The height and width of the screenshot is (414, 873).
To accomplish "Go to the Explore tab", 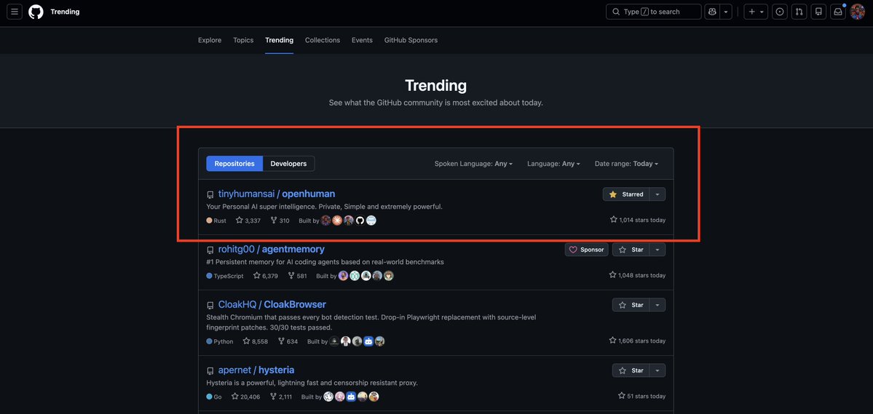I will pyautogui.click(x=210, y=40).
